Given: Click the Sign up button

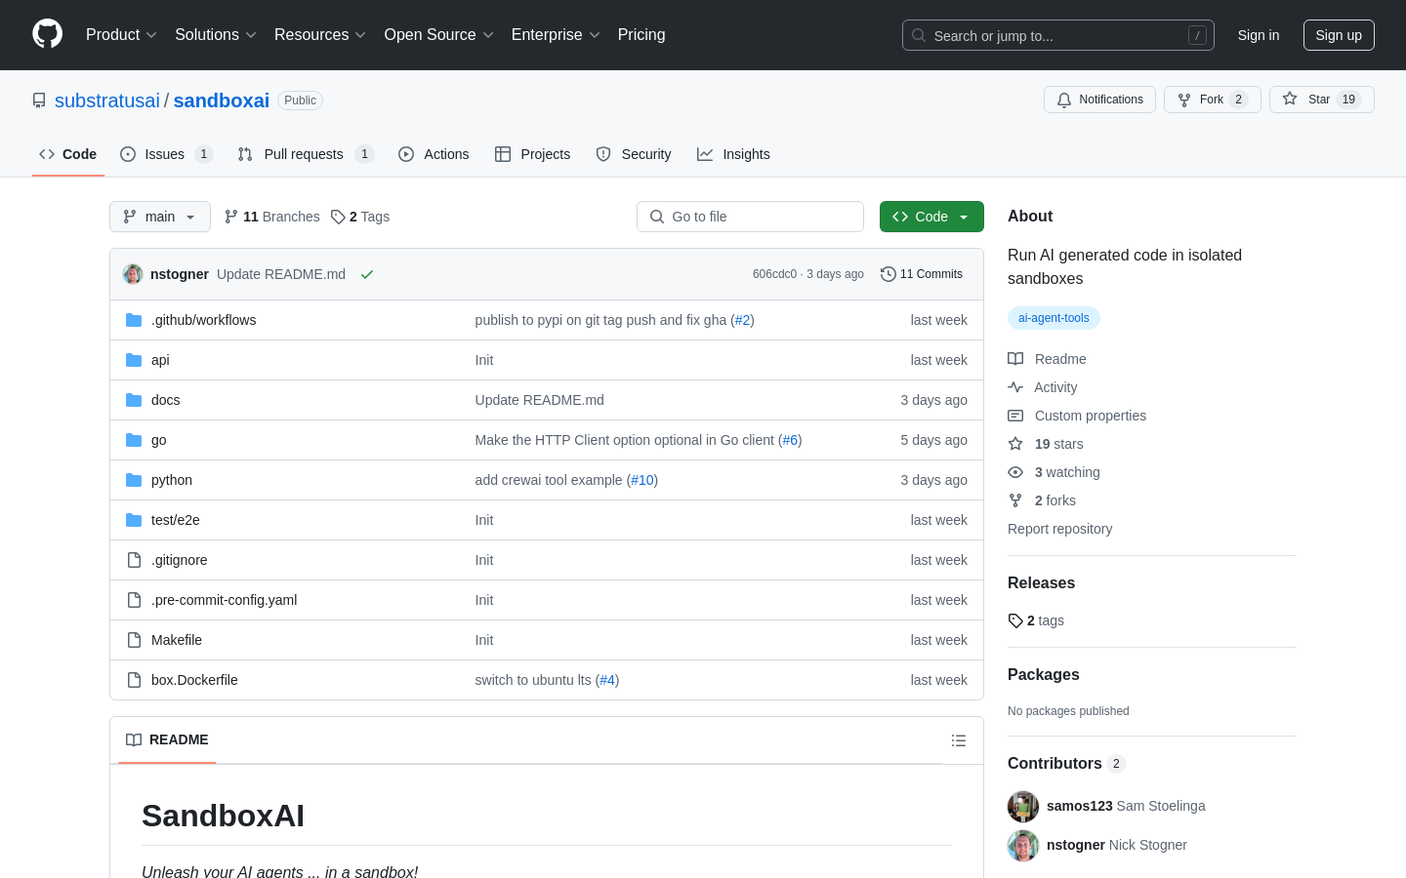Looking at the screenshot, I should pyautogui.click(x=1339, y=35).
